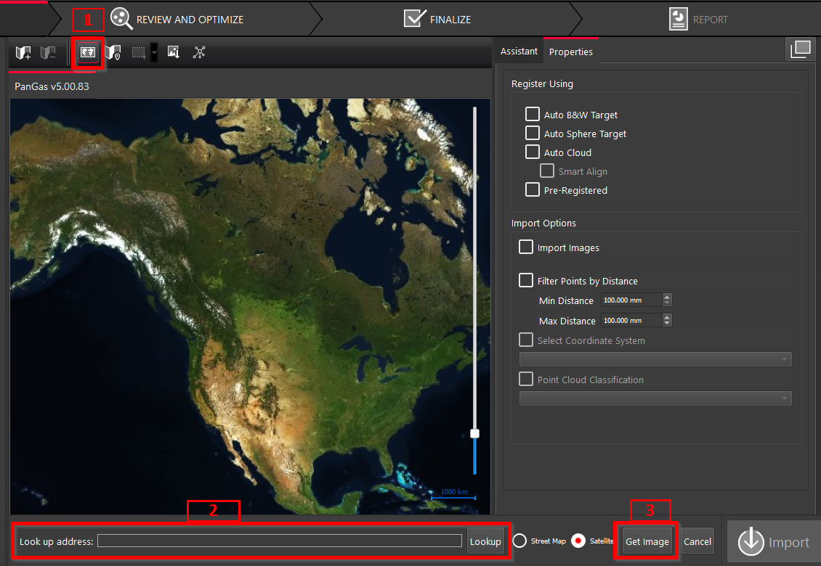Open the selection tool dropdown arrow

tap(154, 53)
